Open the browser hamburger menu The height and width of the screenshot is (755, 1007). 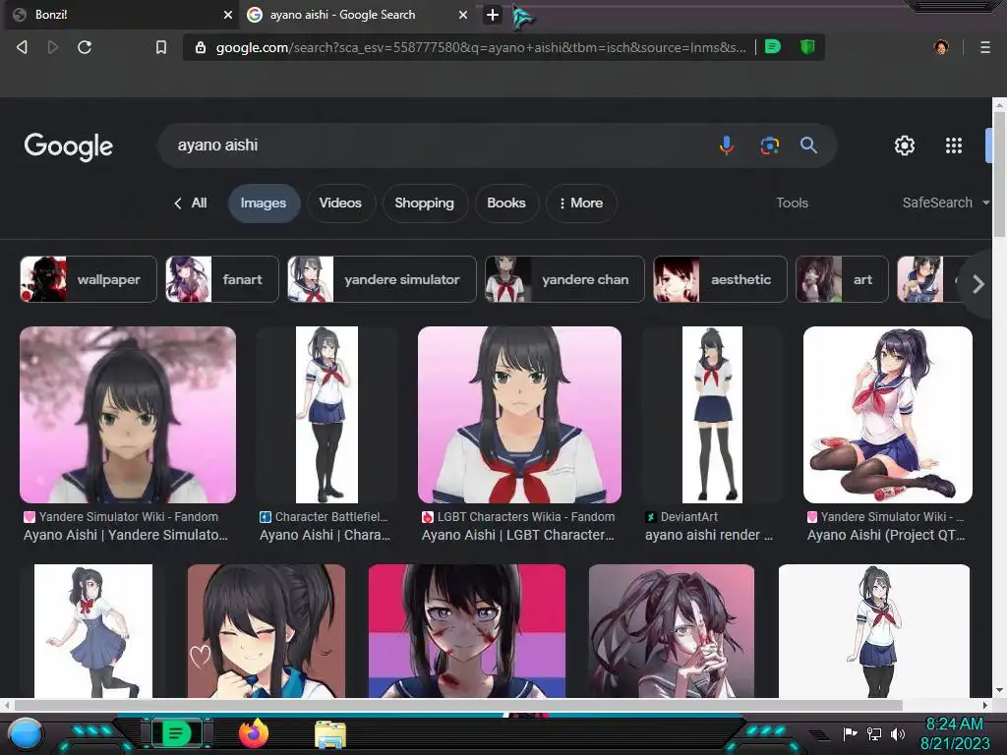pyautogui.click(x=984, y=47)
